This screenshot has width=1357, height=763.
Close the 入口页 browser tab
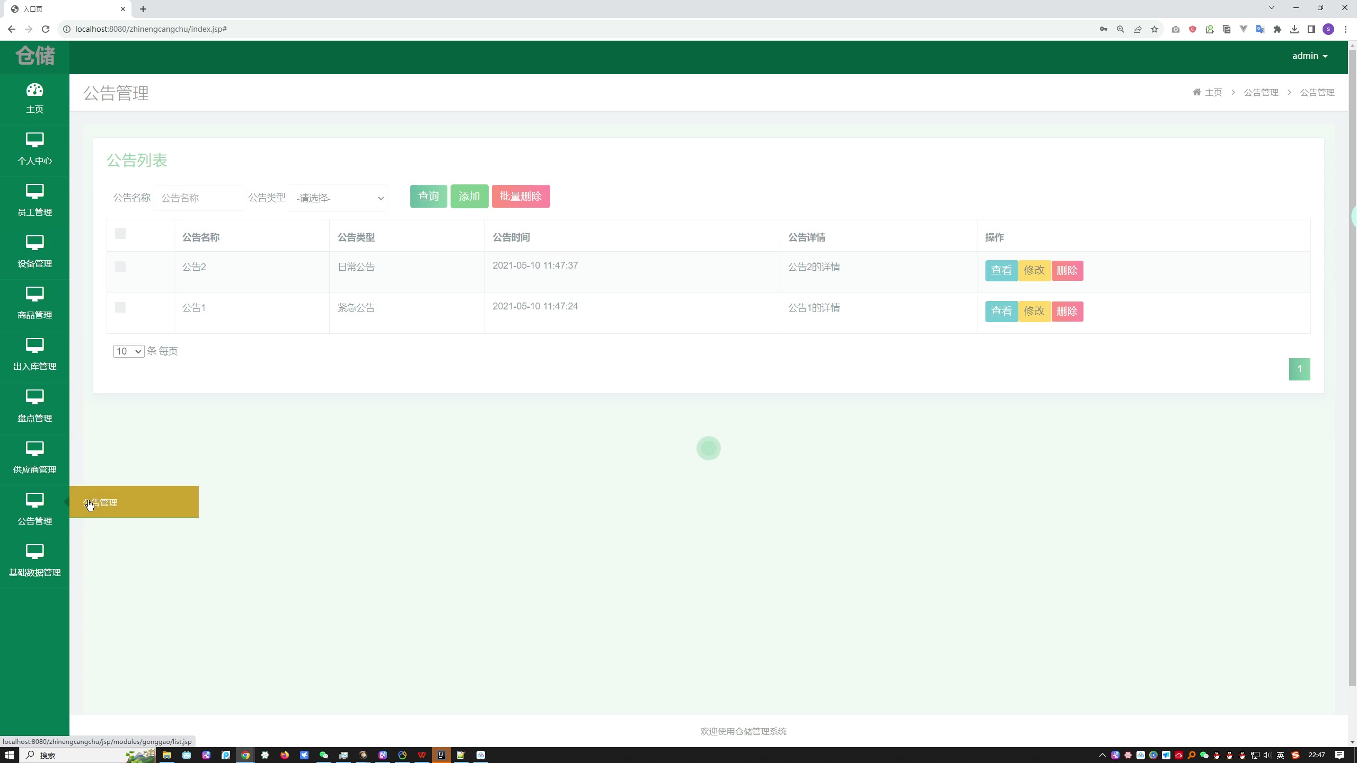pyautogui.click(x=123, y=9)
